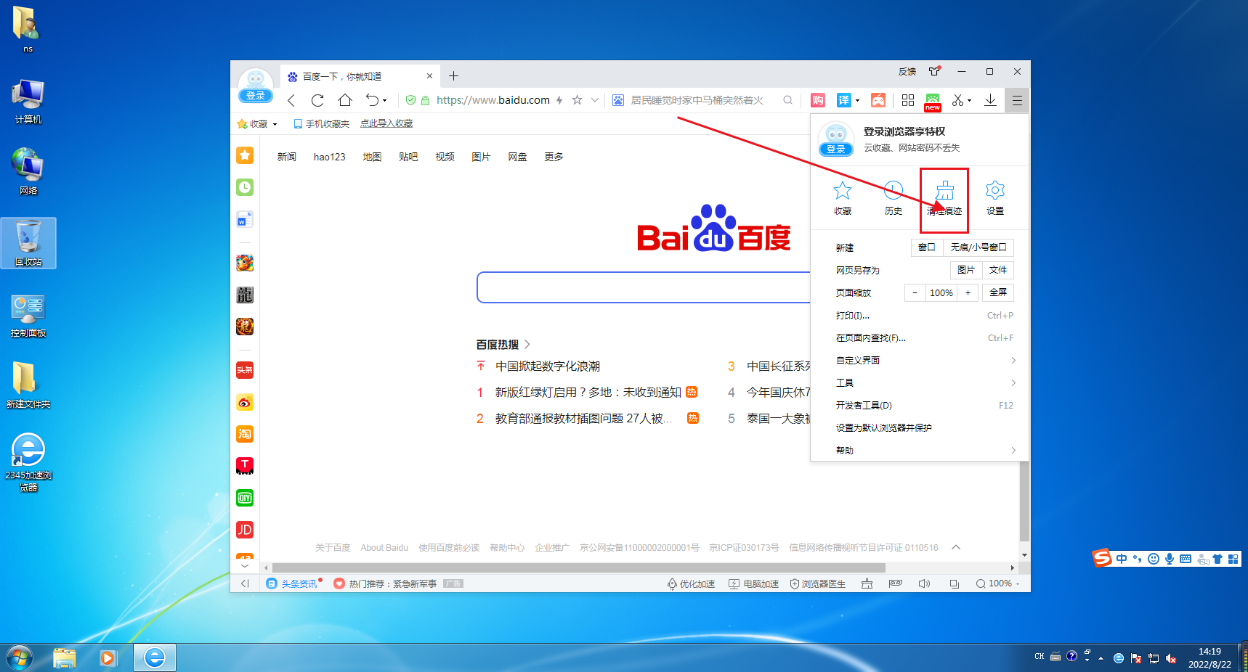The height and width of the screenshot is (672, 1248).
Task: Open the 回收站 desktop icon
Action: pyautogui.click(x=28, y=243)
